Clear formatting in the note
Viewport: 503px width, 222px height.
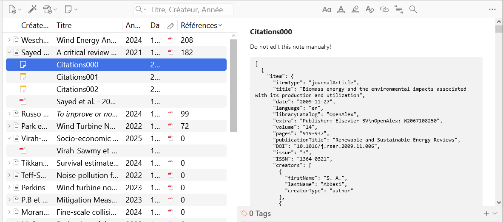[369, 9]
